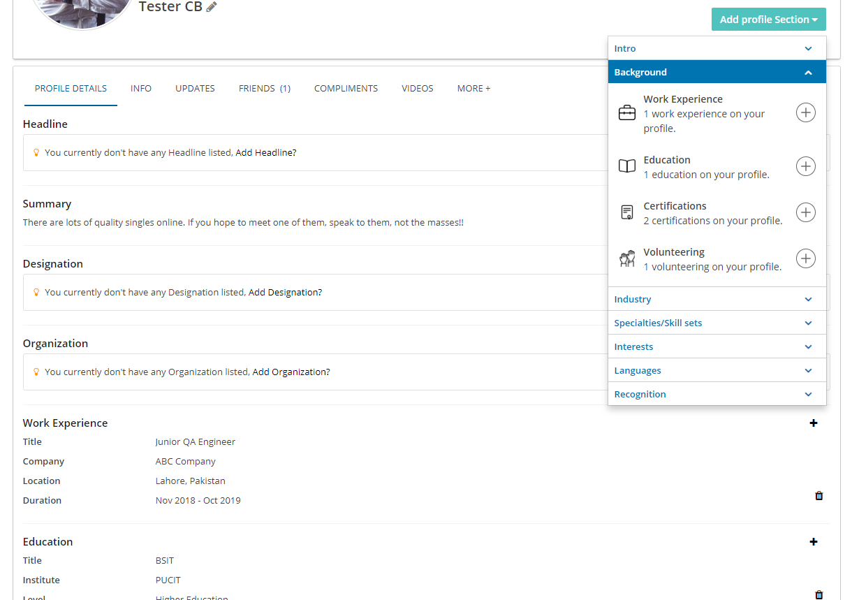Switch to the Updates tab

point(195,89)
